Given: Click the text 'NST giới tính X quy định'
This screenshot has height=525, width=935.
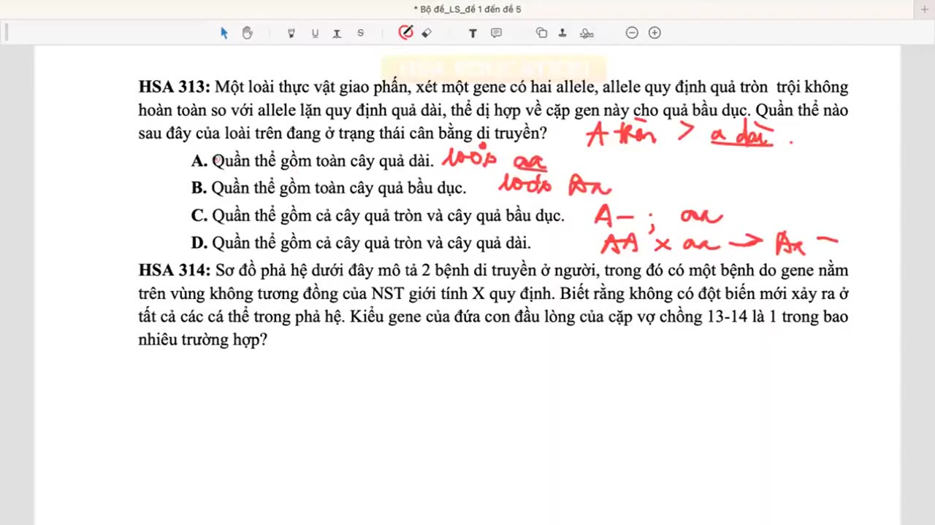Looking at the screenshot, I should [x=461, y=295].
